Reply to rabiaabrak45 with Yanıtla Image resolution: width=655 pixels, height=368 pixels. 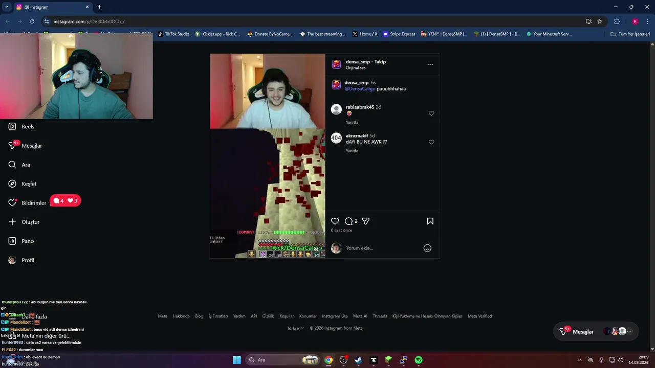(x=352, y=122)
